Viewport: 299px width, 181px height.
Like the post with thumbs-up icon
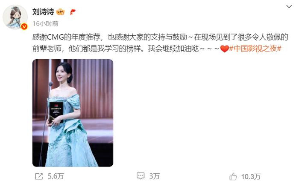coord(233,177)
